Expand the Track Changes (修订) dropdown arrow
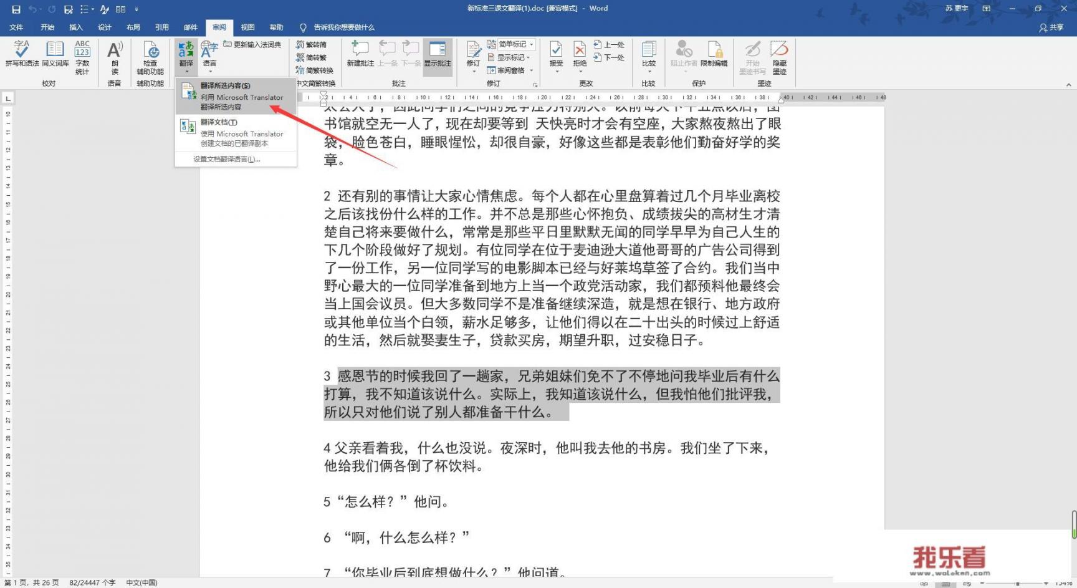This screenshot has width=1077, height=588. click(x=474, y=72)
